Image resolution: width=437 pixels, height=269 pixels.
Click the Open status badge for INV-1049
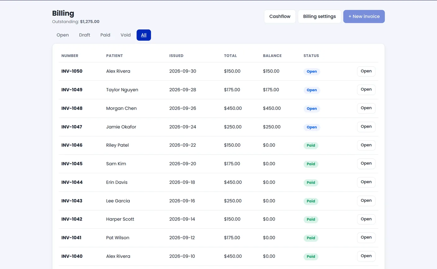pyautogui.click(x=312, y=90)
